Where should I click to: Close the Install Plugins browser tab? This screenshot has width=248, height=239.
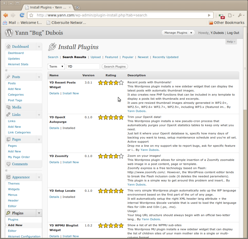tap(70, 7)
